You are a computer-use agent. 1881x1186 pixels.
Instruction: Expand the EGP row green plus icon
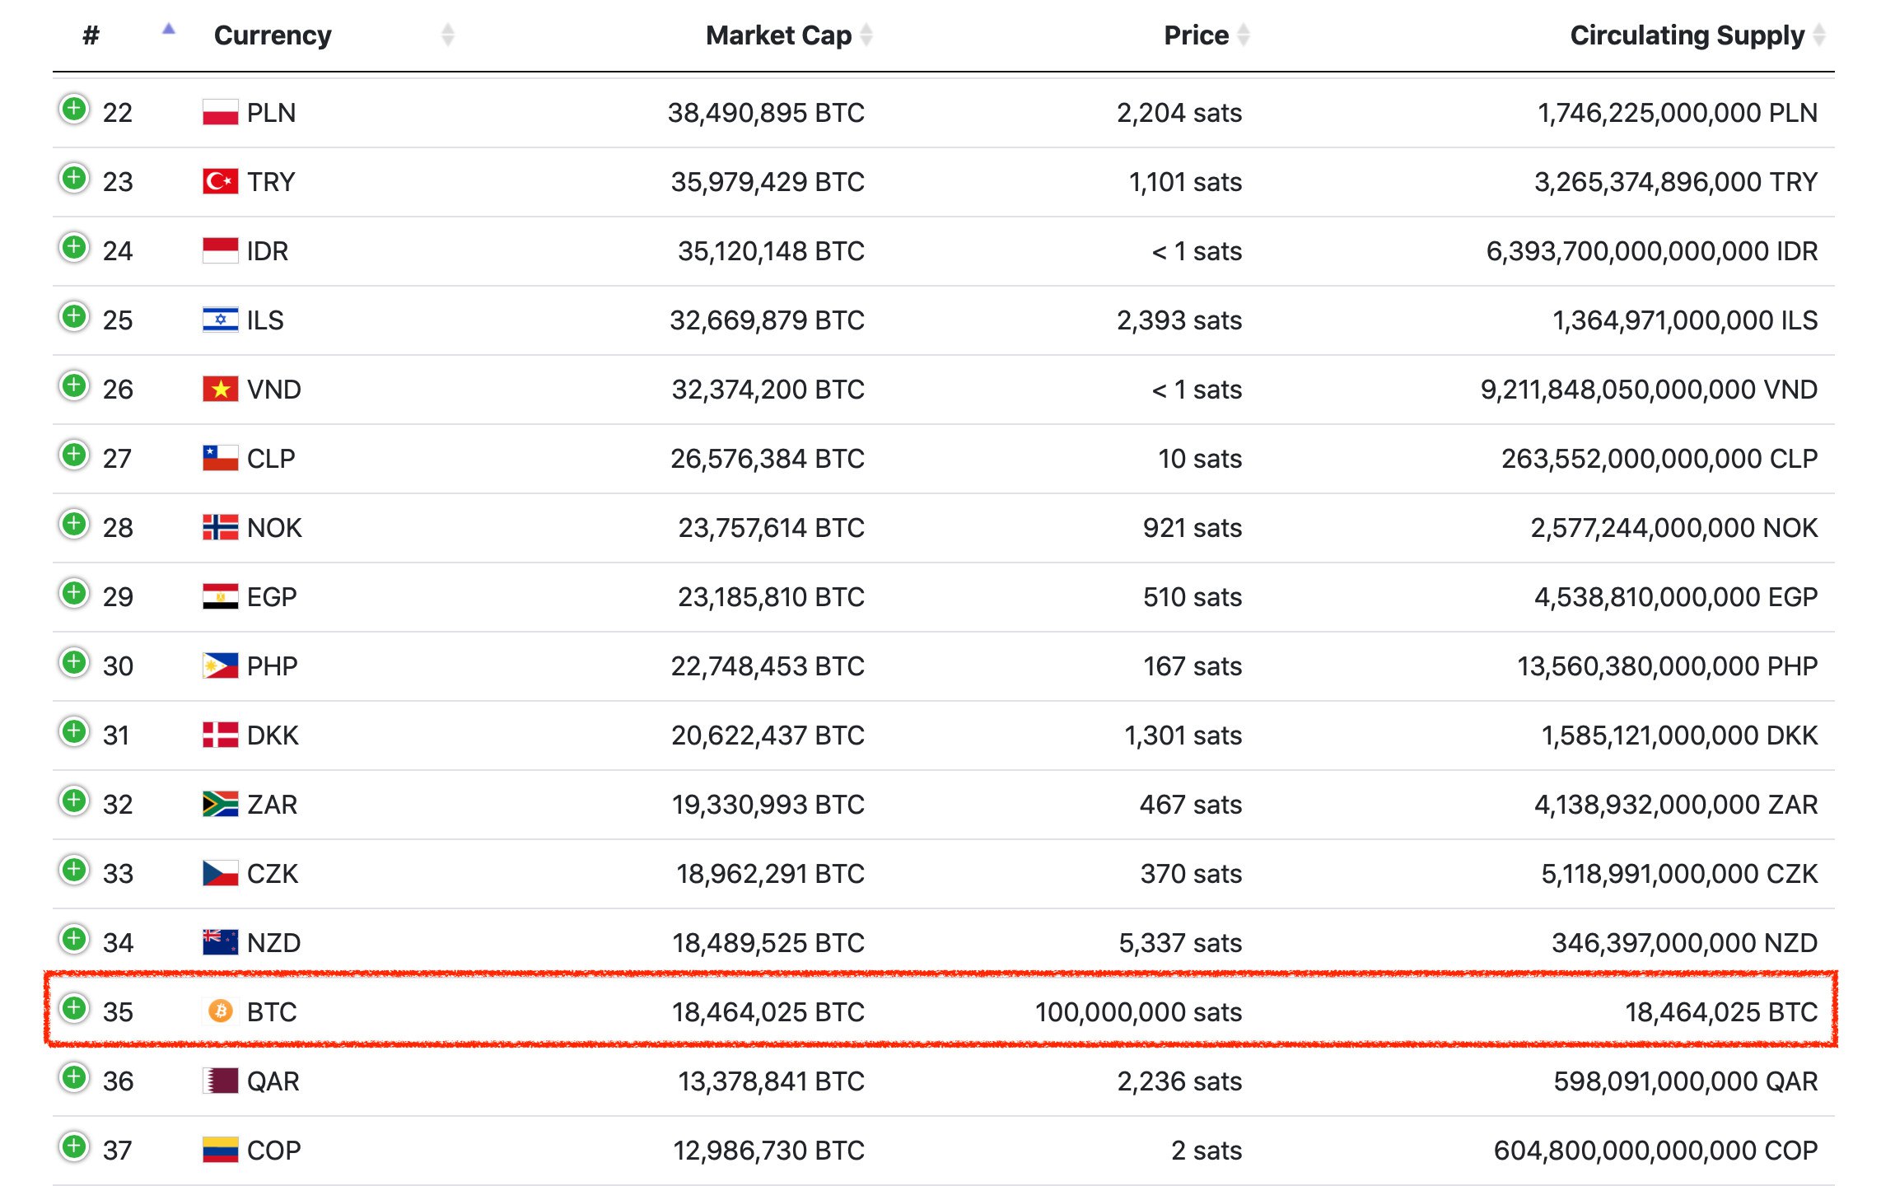click(x=74, y=593)
